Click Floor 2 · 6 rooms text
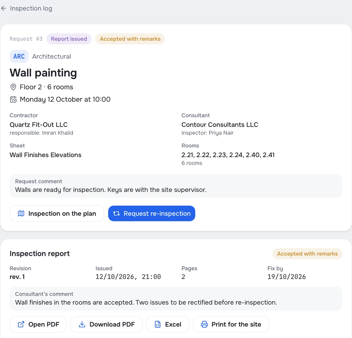 click(46, 87)
